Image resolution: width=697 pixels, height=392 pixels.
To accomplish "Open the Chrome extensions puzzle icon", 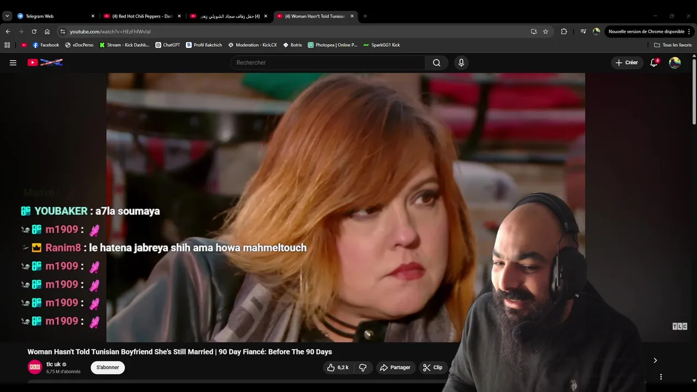I will [x=564, y=32].
